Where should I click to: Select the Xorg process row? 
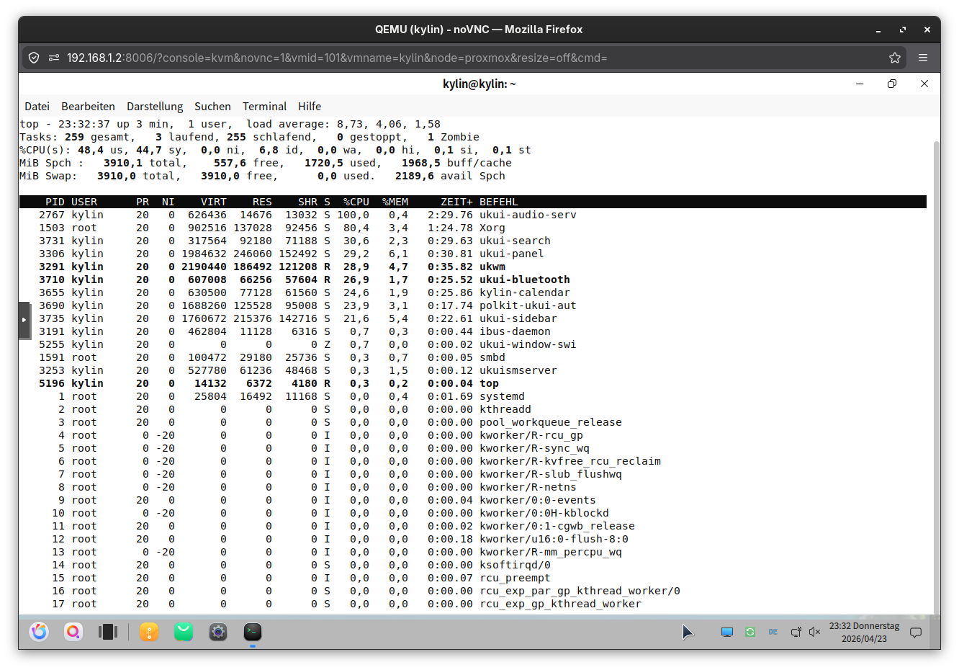pyautogui.click(x=472, y=228)
